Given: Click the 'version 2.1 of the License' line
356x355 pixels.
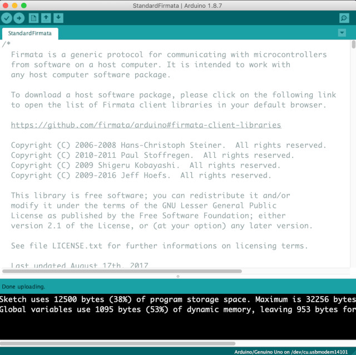Looking at the screenshot, I should (x=162, y=226).
